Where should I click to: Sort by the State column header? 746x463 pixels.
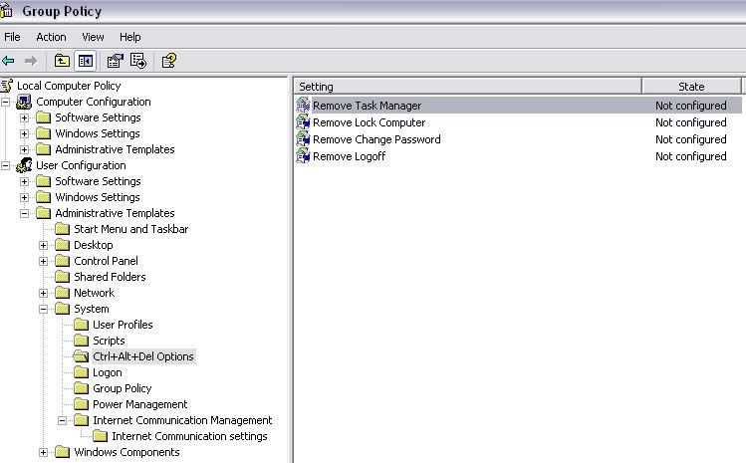click(691, 87)
